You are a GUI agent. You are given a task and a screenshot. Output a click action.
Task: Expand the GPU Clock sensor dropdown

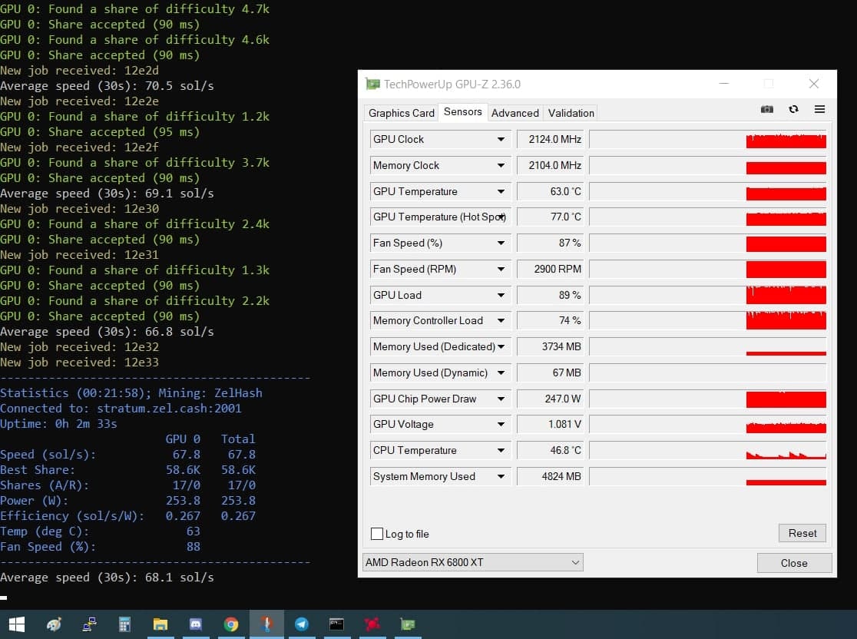[501, 139]
